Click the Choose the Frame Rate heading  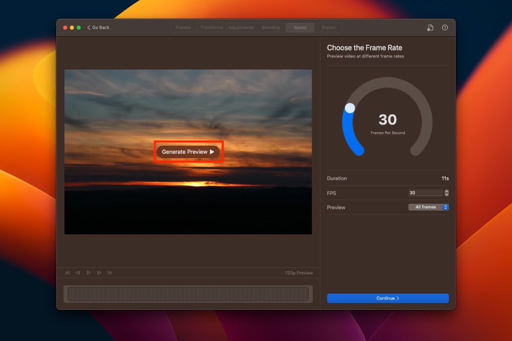pos(365,48)
